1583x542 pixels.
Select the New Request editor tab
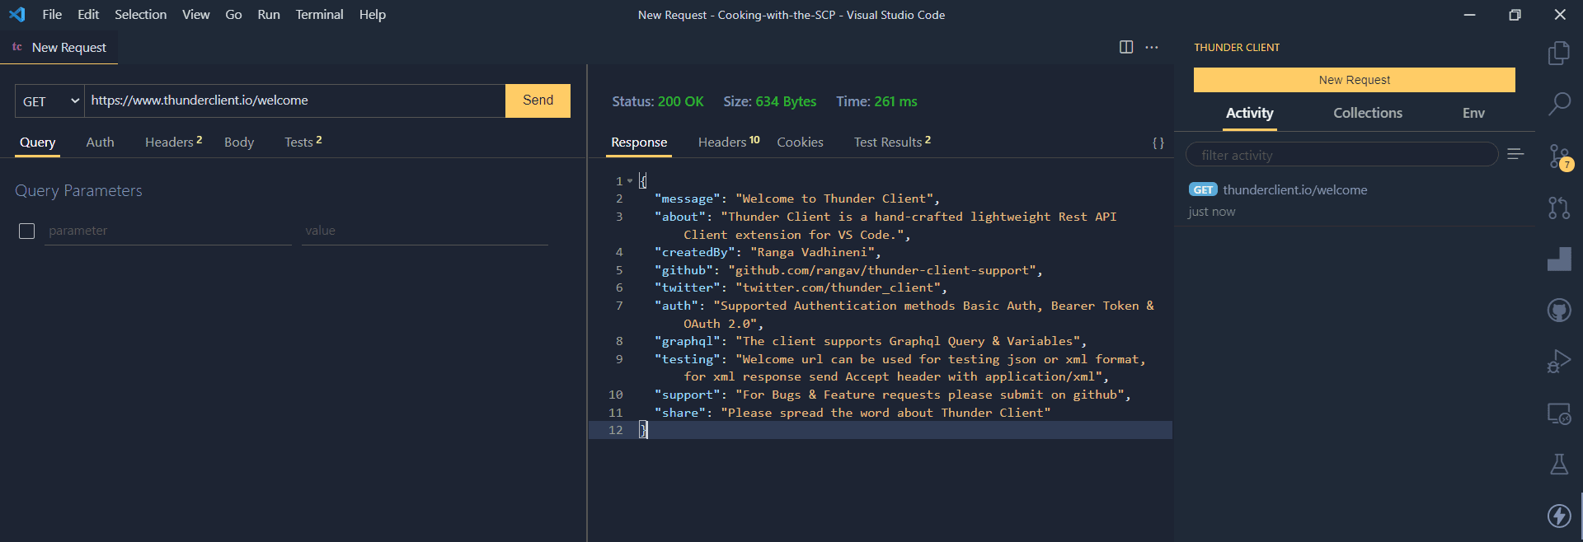click(x=59, y=48)
